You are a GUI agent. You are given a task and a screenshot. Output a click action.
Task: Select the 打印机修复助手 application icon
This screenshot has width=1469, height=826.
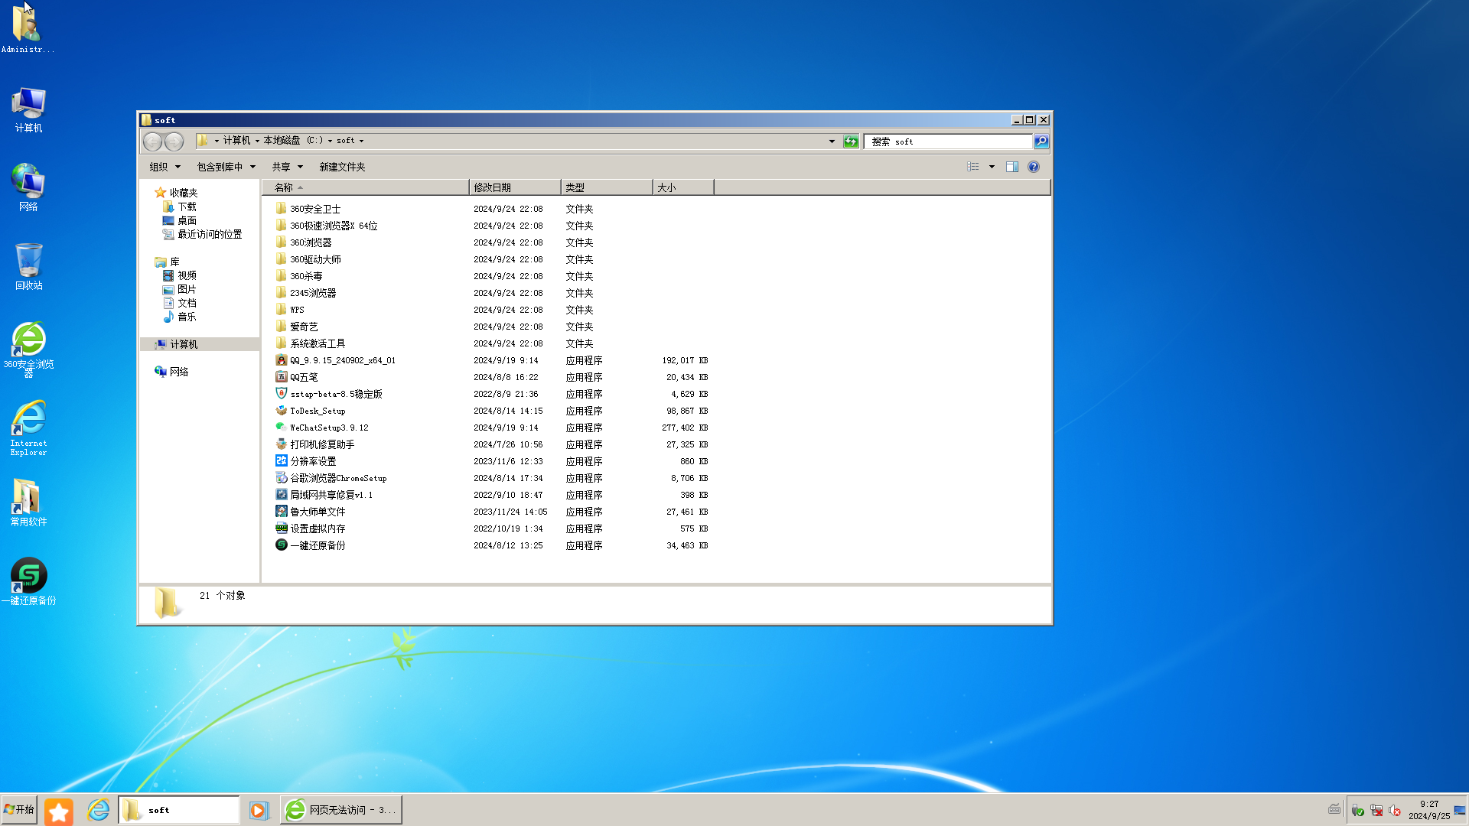click(282, 444)
